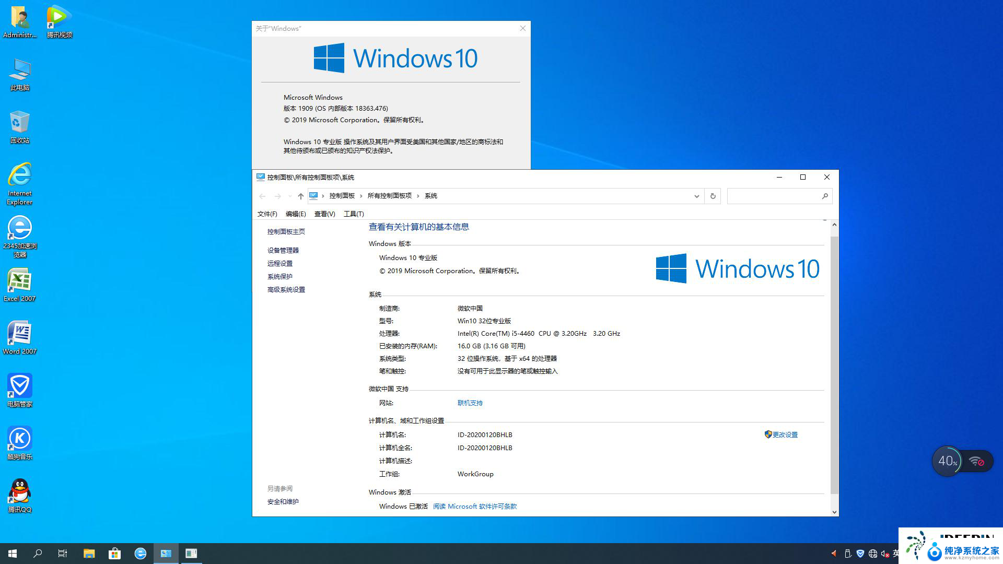Click the 所有控制面板项 breadcrumb item
This screenshot has width=1003, height=564.
[390, 196]
